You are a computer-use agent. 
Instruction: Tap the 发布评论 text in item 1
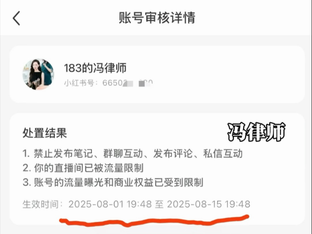173,154
